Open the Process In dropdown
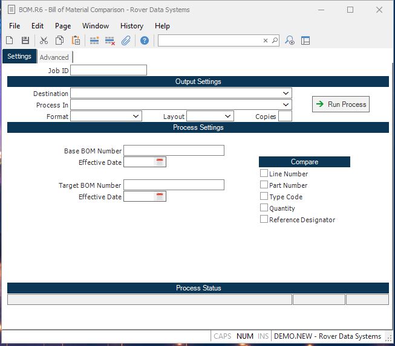The width and height of the screenshot is (395, 346). click(286, 105)
